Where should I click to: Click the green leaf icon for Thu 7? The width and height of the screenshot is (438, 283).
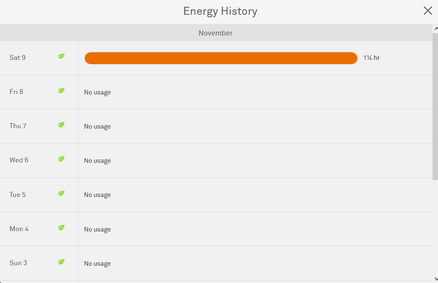click(61, 124)
